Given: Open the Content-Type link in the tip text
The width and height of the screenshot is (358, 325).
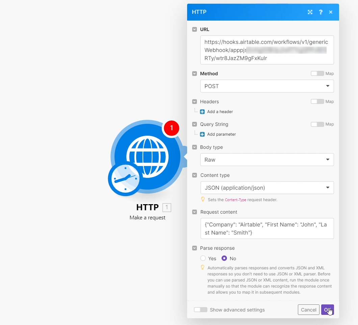Looking at the screenshot, I should (236, 199).
